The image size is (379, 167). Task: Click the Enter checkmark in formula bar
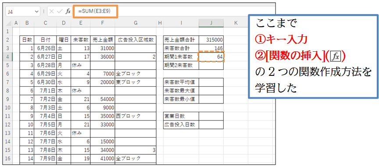click(x=60, y=11)
